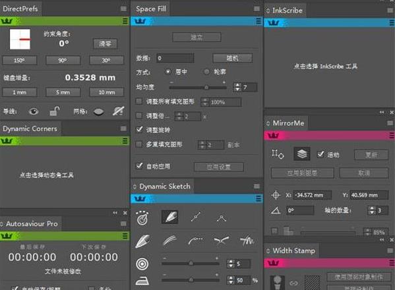Adjust the smoothness slider beside iron icon
This screenshot has height=290, width=395.
191,279
